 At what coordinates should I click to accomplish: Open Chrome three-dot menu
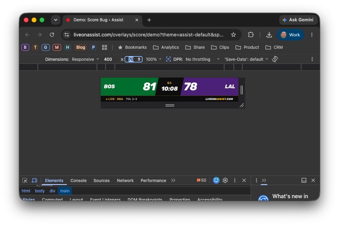[312, 35]
